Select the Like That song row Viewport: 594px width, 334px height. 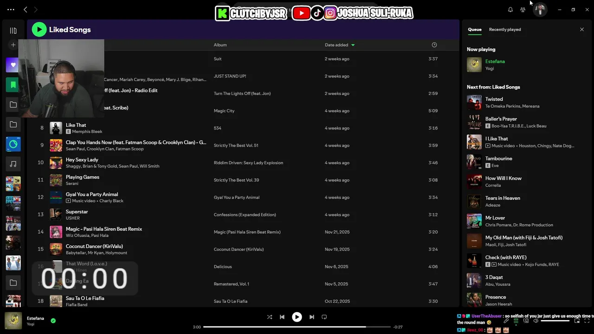click(x=243, y=128)
